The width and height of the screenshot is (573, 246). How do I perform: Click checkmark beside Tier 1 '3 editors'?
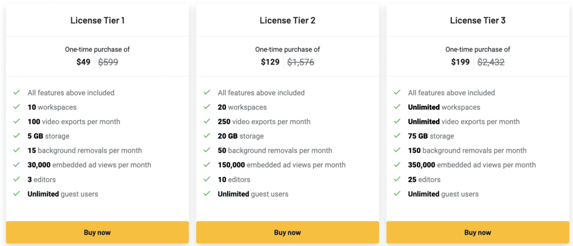(x=17, y=179)
